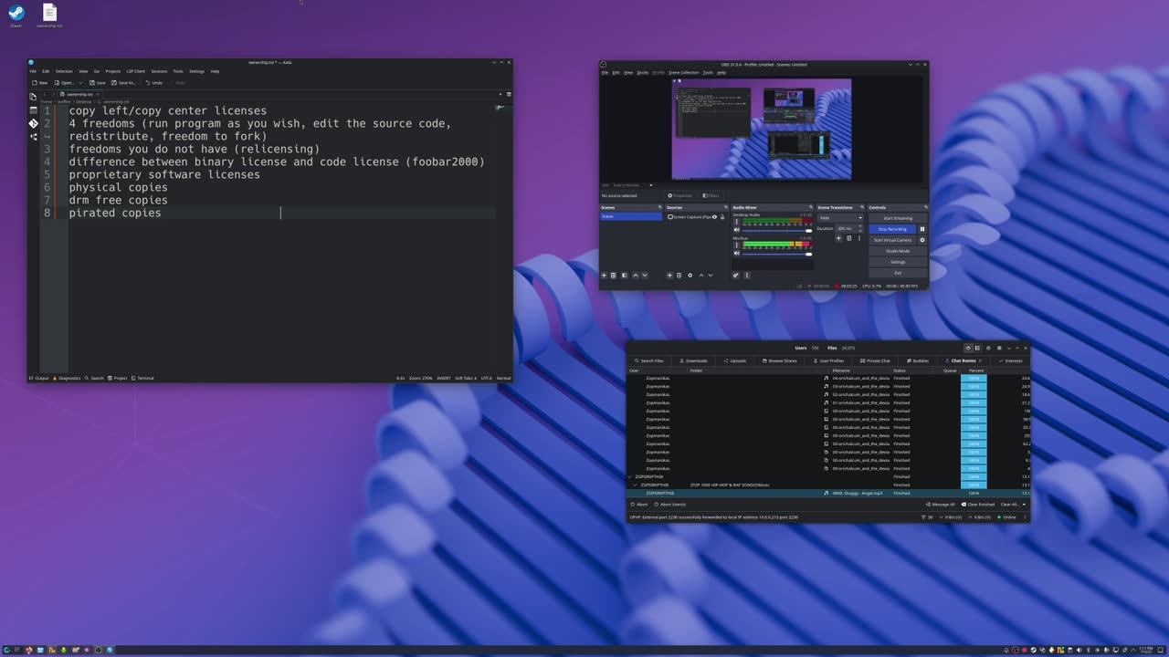
Task: Open the Sessions menu in Kate
Action: tap(159, 71)
